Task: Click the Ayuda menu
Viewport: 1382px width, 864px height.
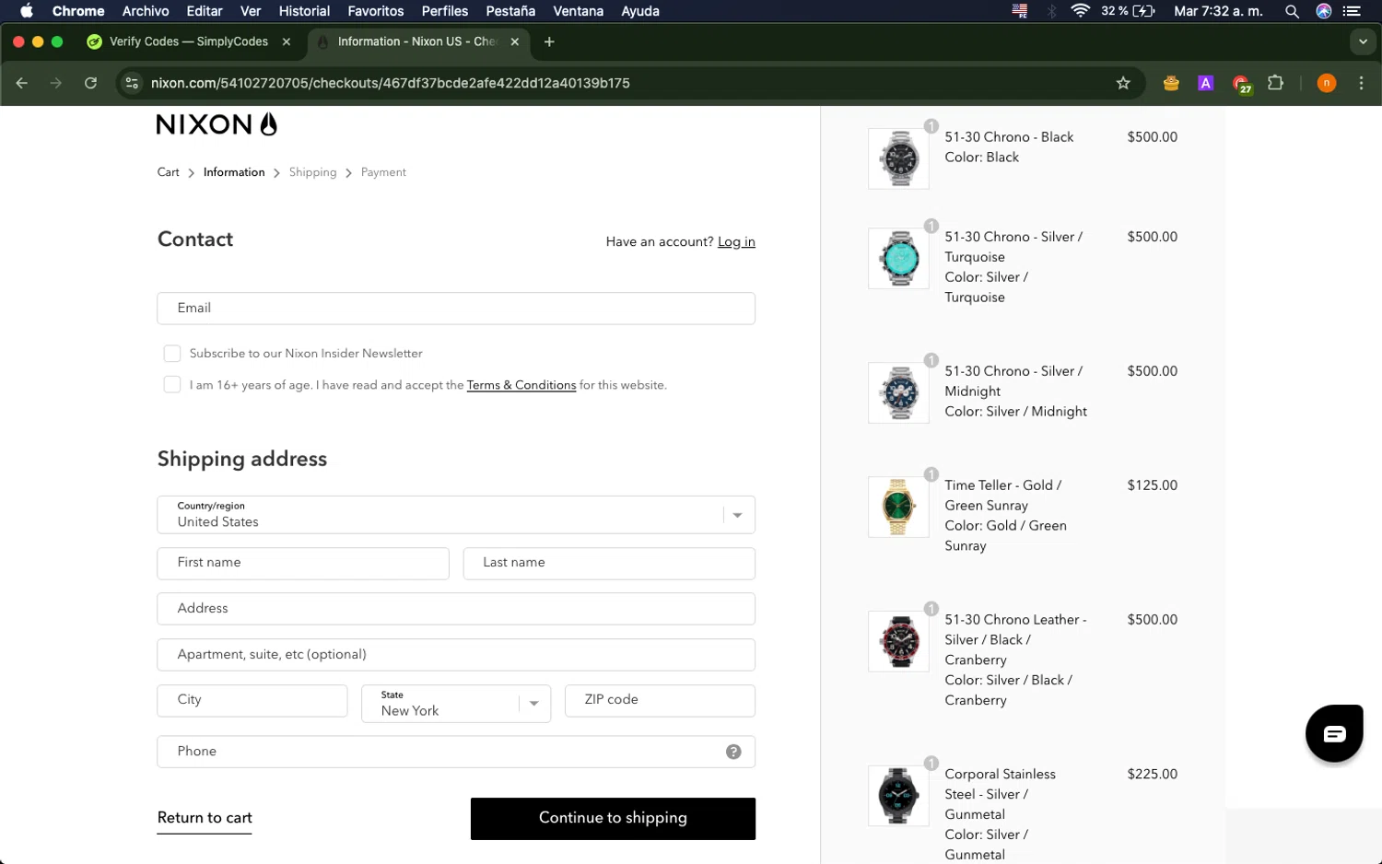Action: (x=640, y=11)
